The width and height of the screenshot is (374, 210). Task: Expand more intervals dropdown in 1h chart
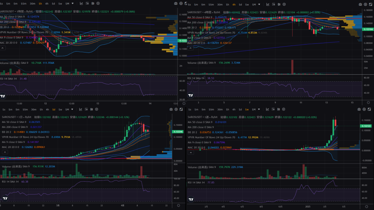pyautogui.click(x=73, y=4)
